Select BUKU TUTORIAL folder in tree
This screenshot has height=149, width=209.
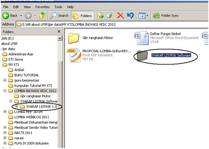tap(24, 75)
